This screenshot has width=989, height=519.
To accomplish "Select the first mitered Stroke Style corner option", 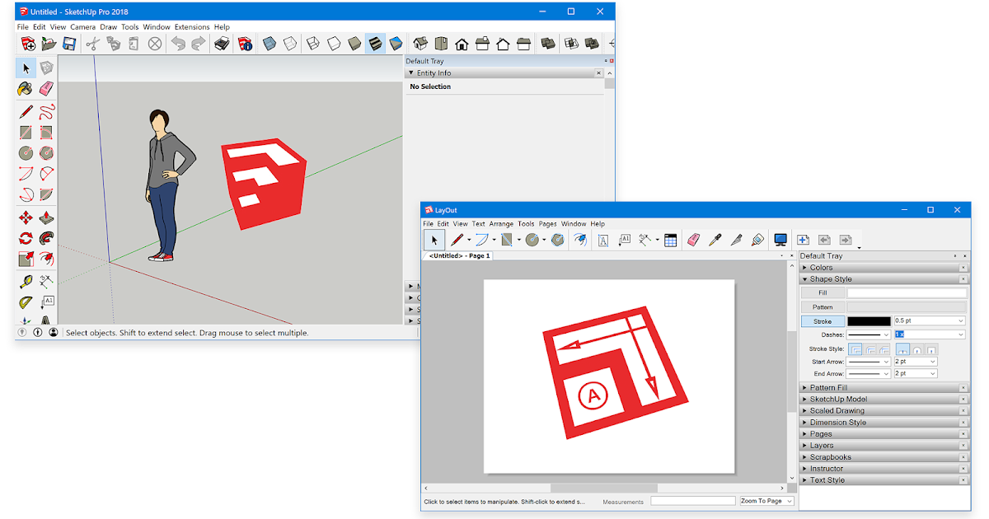I will [x=855, y=349].
